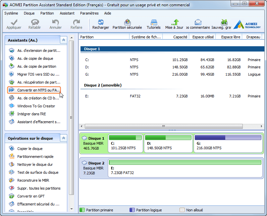
Task: Open the Système menu
Action: pos(11,13)
